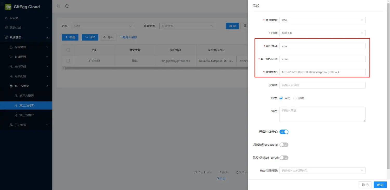
Task: Click the icon beside 文件存储
Action: point(11,66)
